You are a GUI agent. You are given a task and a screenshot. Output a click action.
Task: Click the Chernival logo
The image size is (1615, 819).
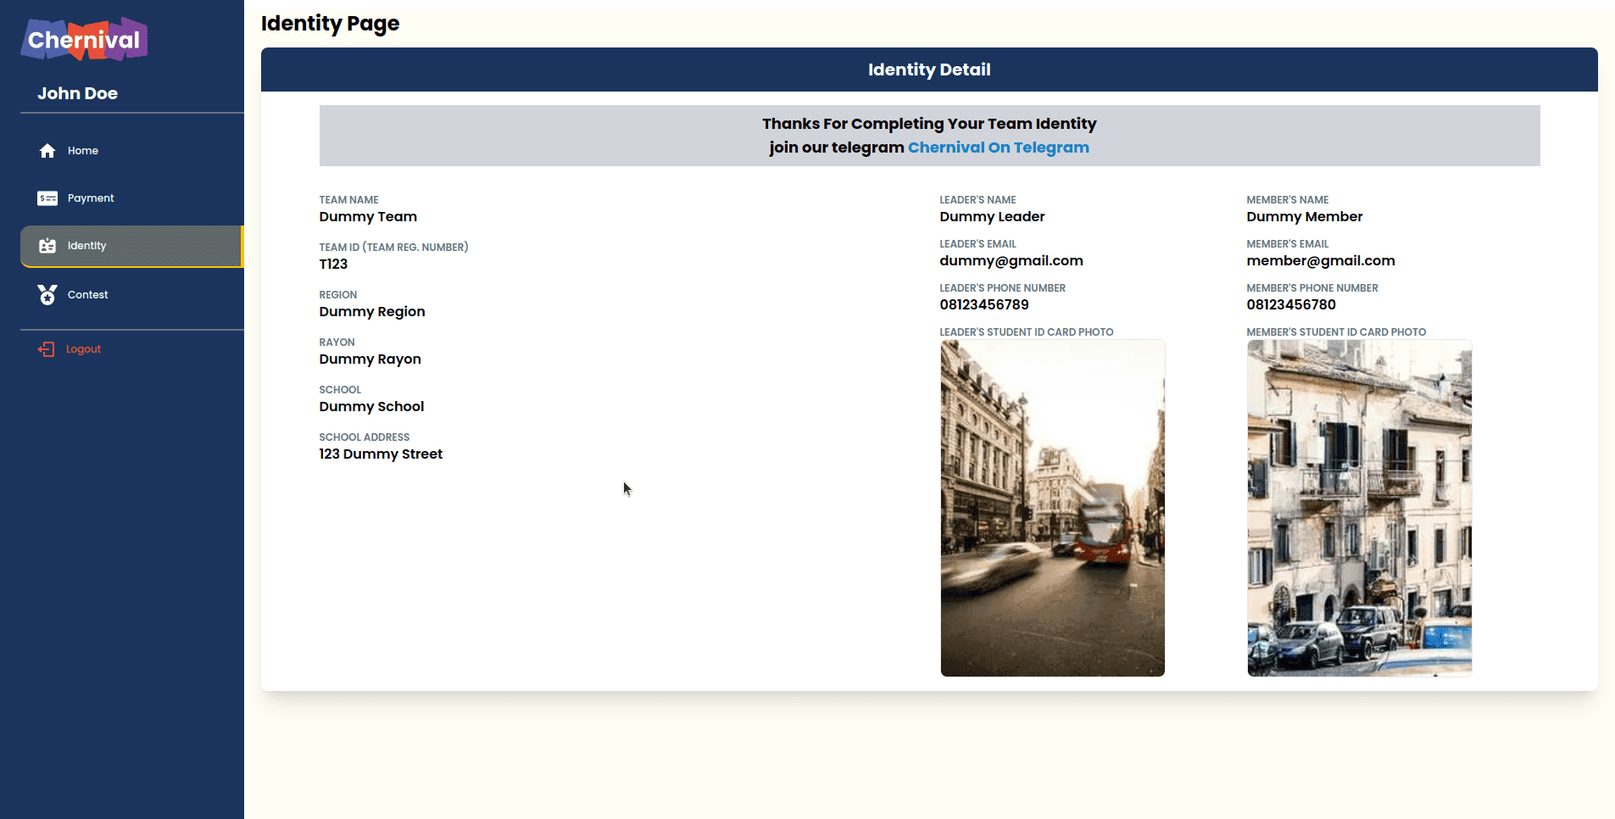(84, 39)
